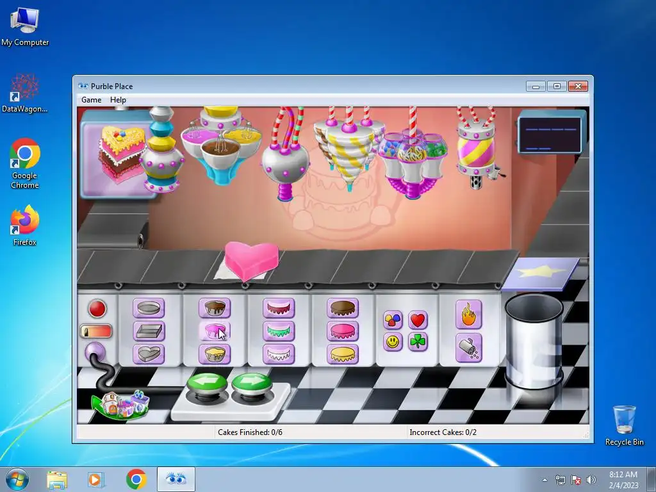Viewport: 656px width, 492px height.
Task: Select the Firefox desktop shortcut
Action: pyautogui.click(x=25, y=226)
